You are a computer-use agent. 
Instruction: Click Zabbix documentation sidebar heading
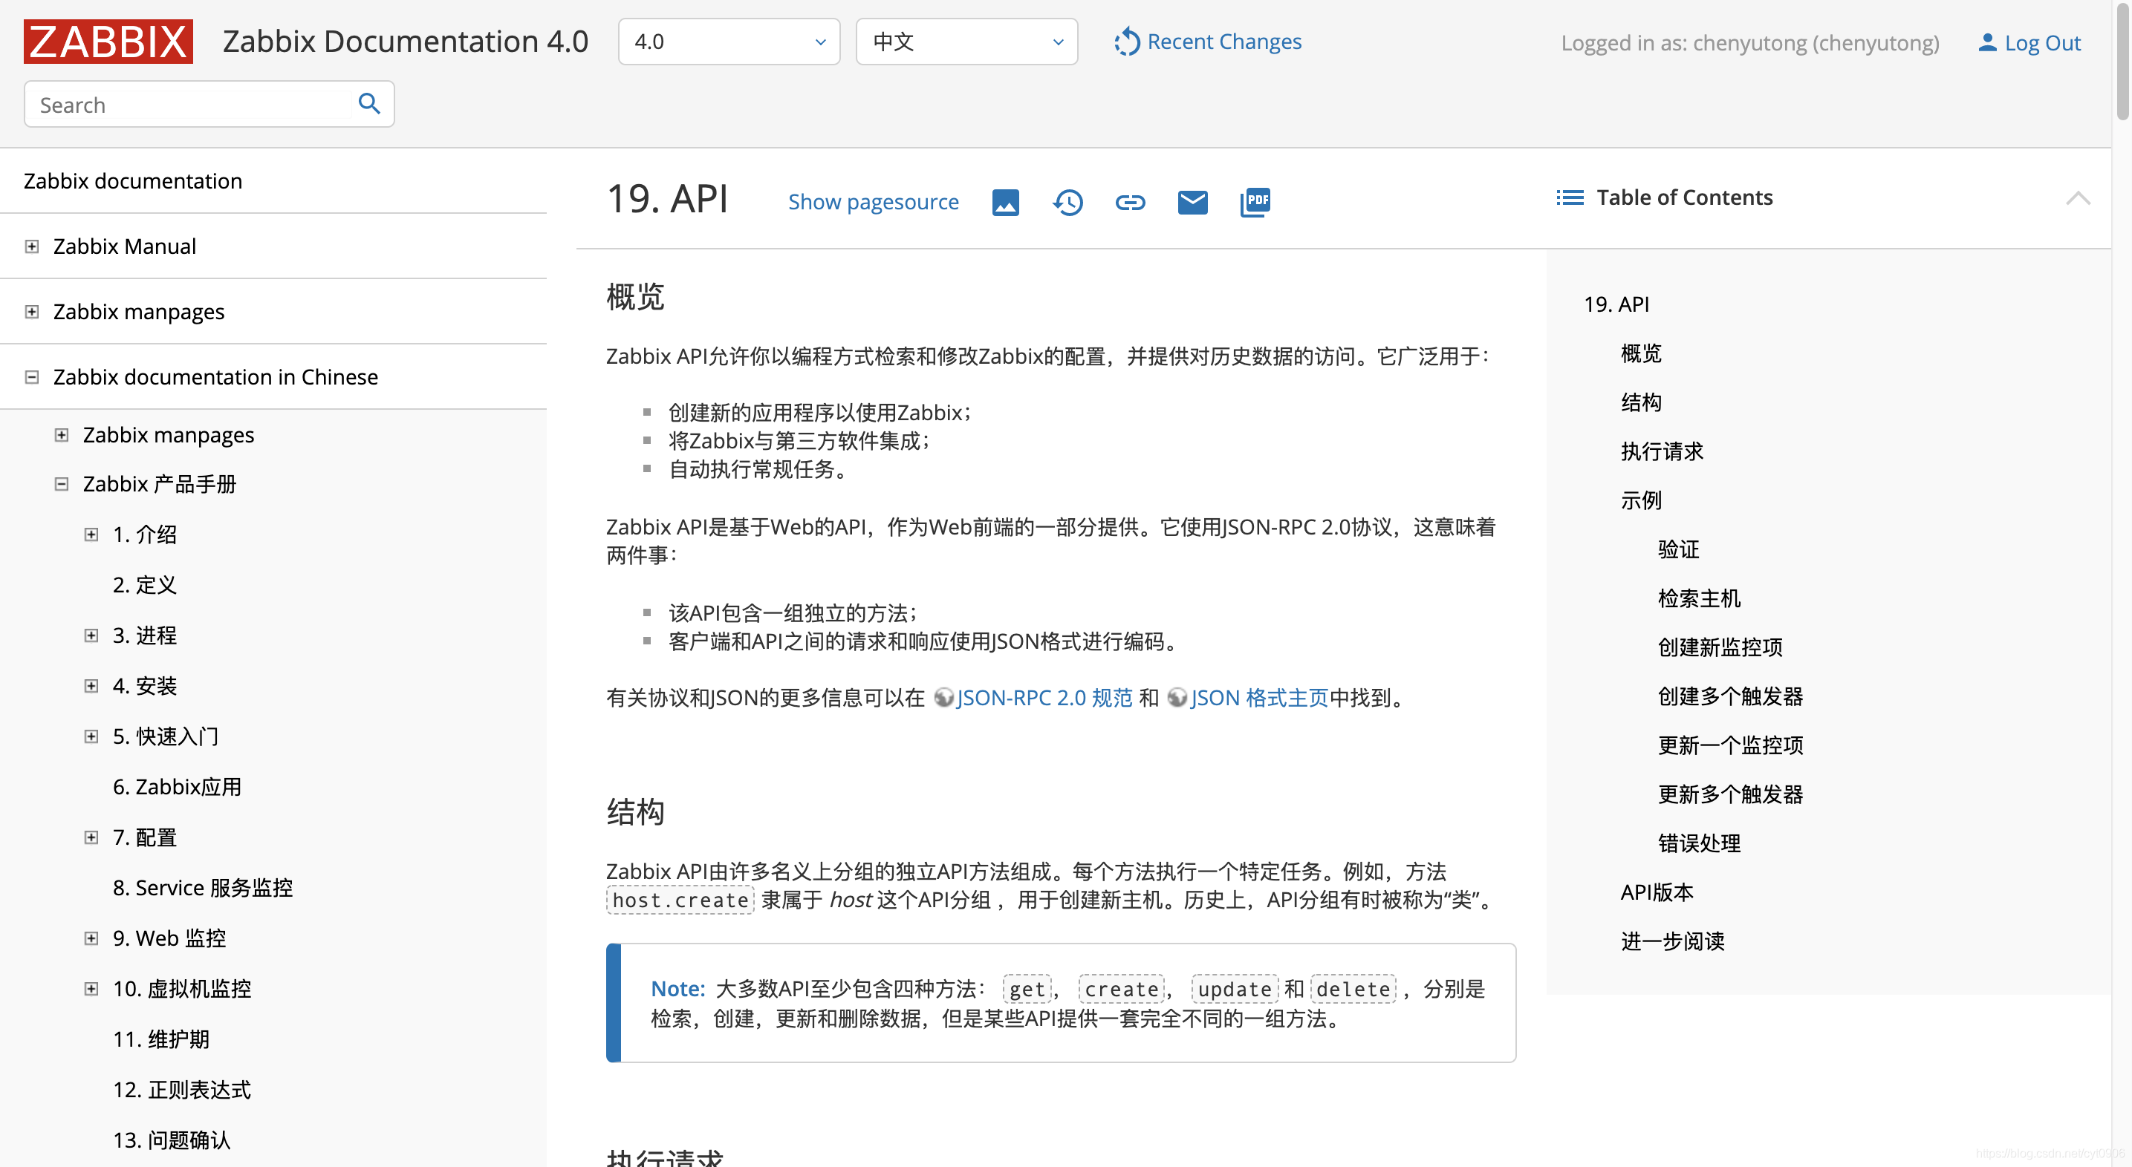[132, 181]
